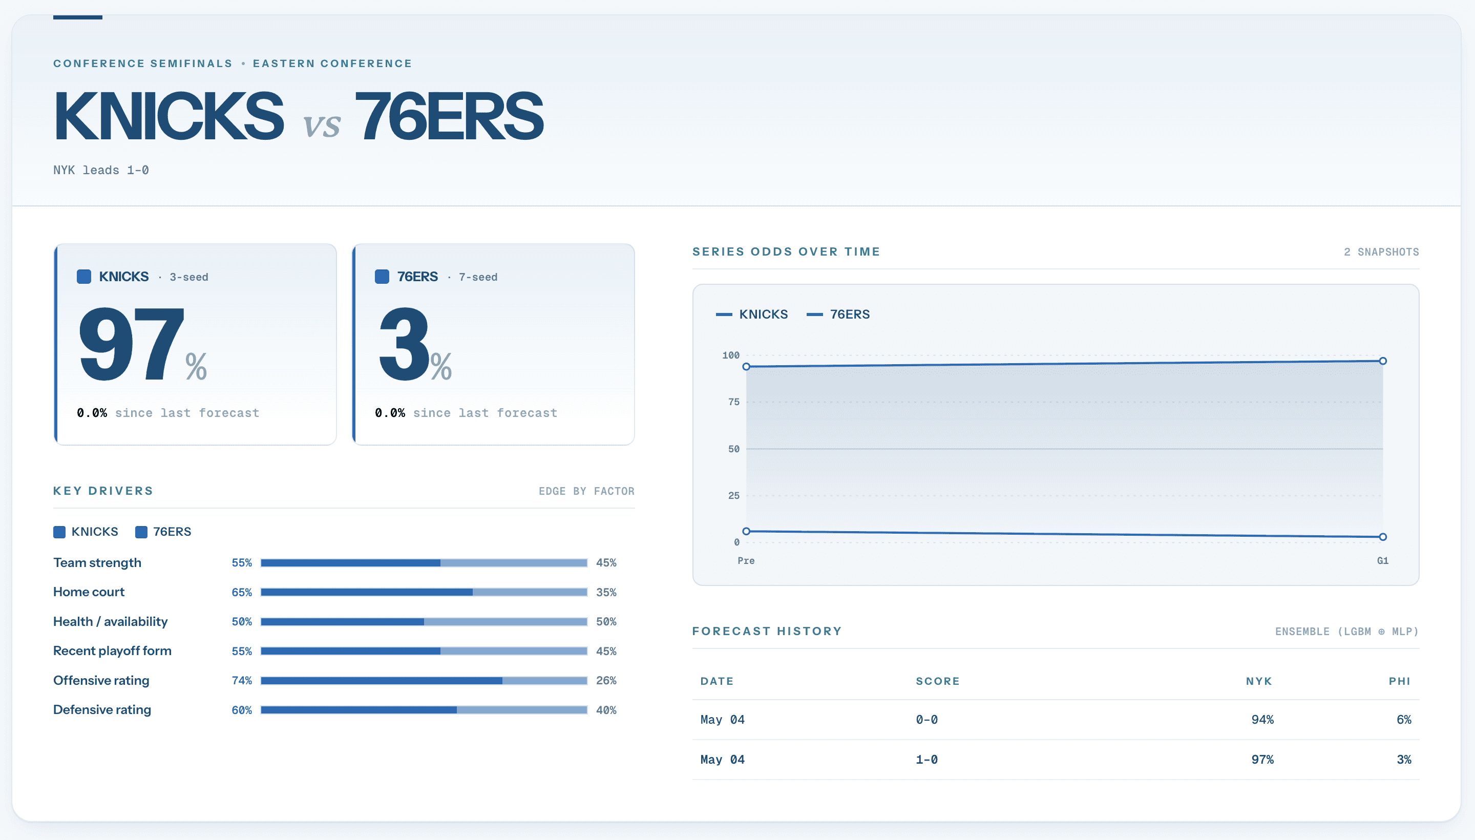Screen dimensions: 1475x840
Task: Select the 76ers line's Pre data point
Action: [746, 531]
